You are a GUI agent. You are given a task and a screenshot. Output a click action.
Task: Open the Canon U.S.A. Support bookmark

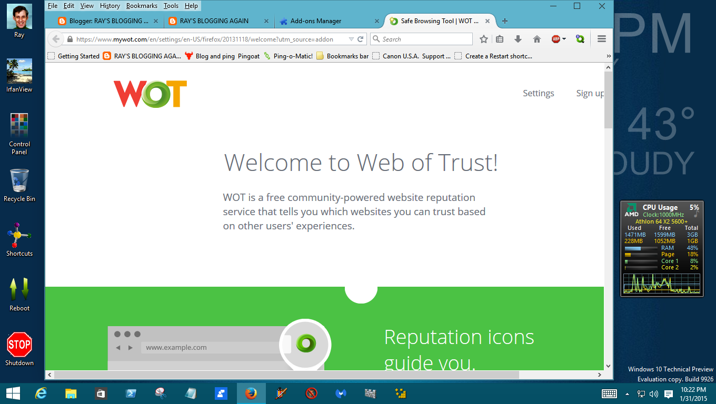tap(412, 56)
